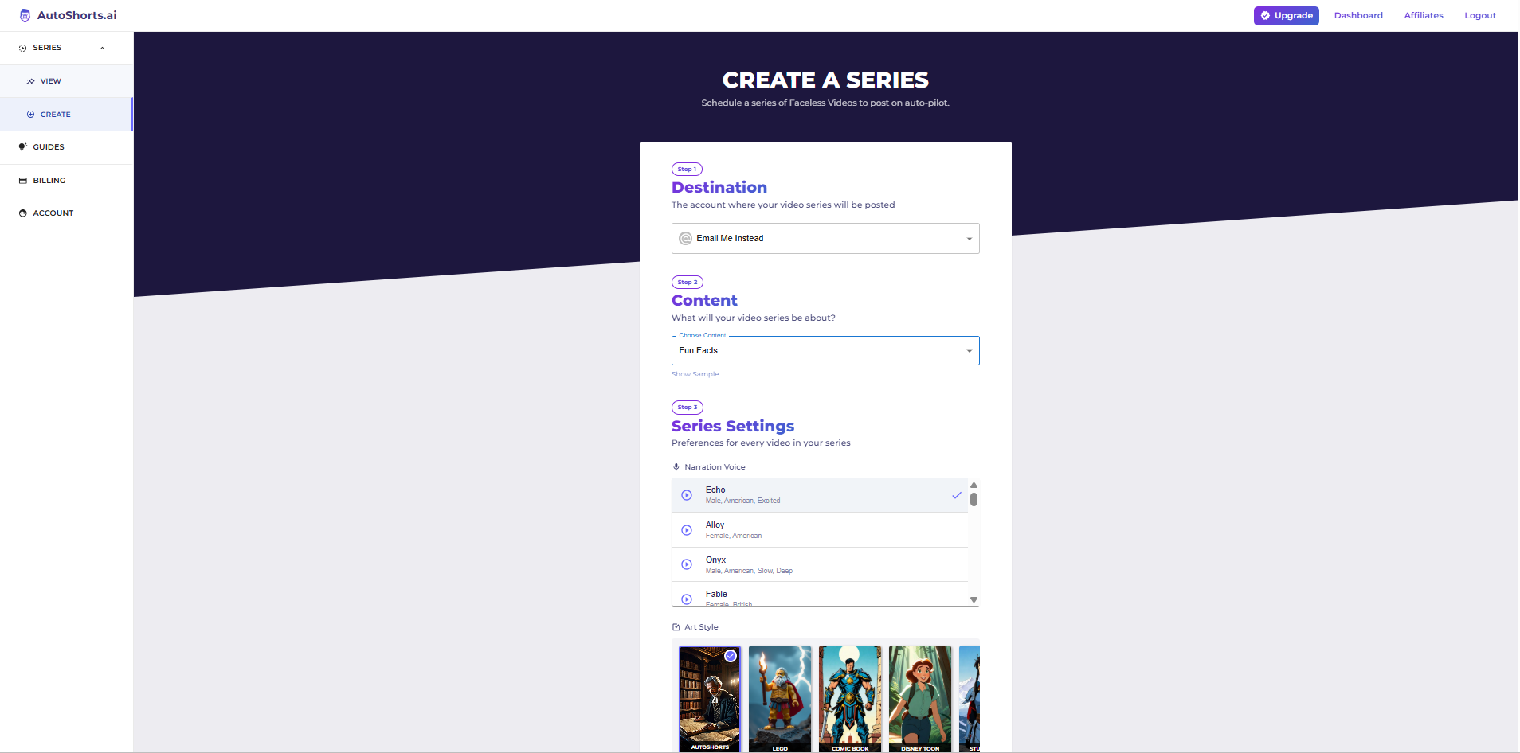Screen dimensions: 1520x753
Task: Click the View chart icon in sidebar
Action: (x=30, y=81)
